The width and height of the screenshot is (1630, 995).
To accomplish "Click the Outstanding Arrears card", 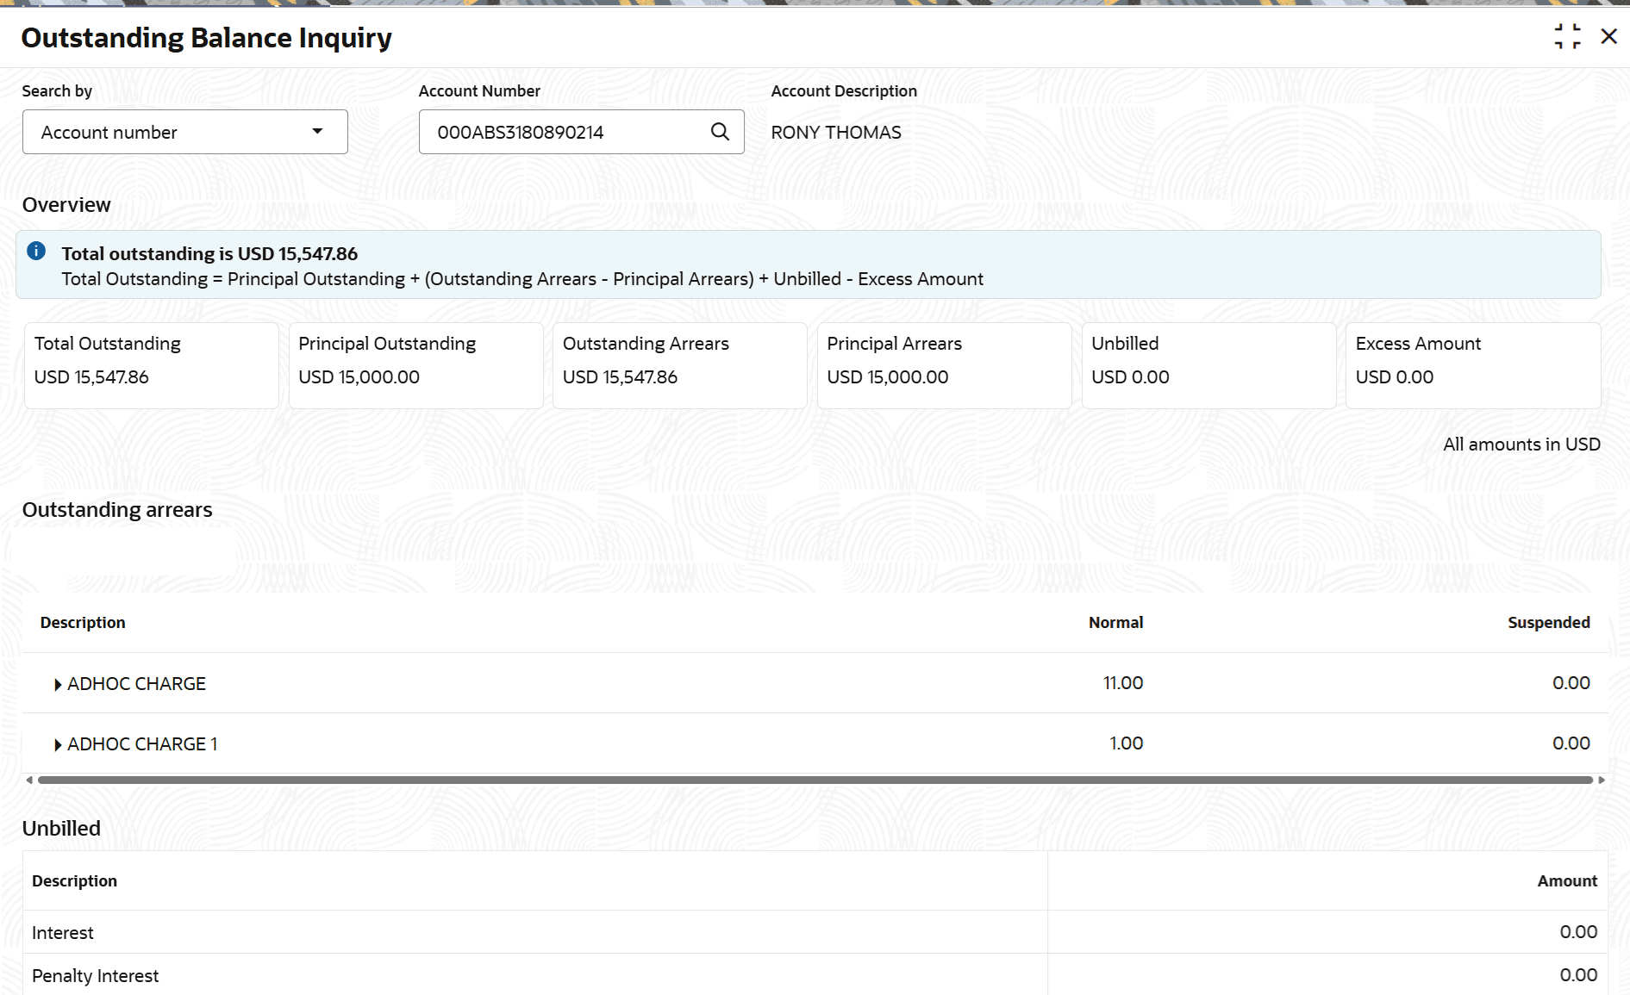I will click(x=680, y=365).
